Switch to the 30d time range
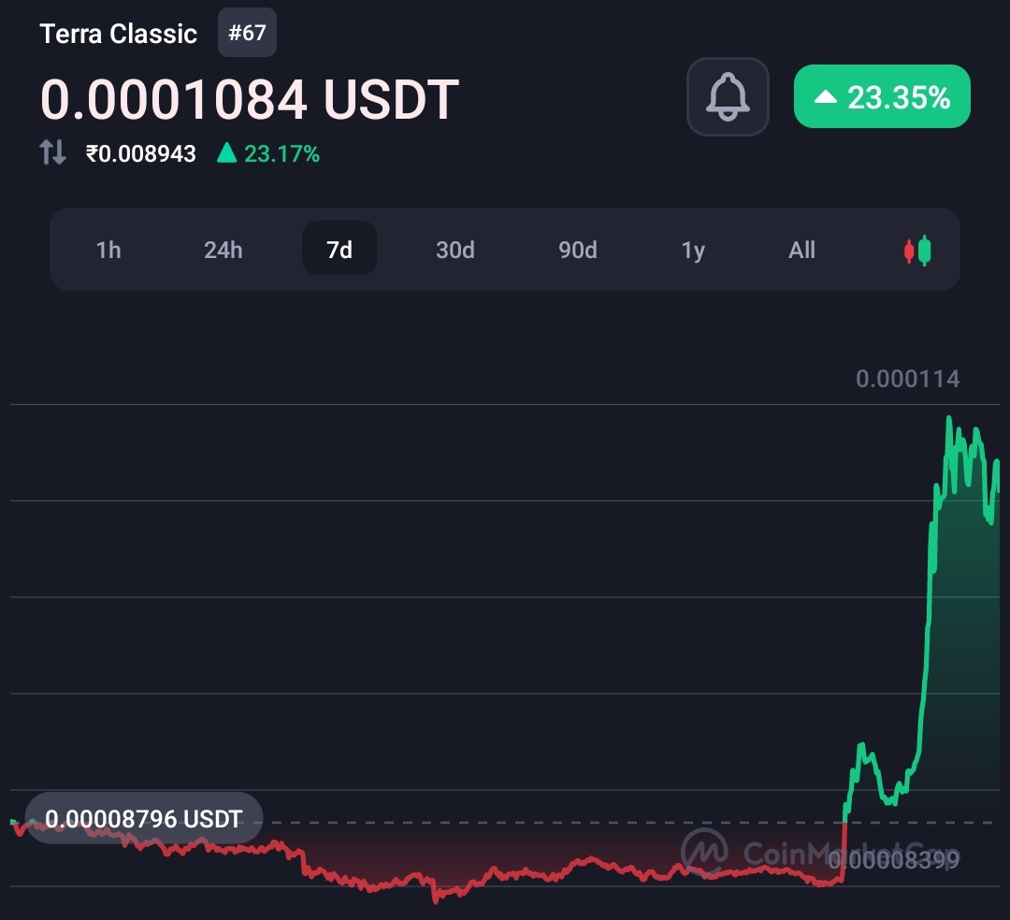The height and width of the screenshot is (920, 1010). click(x=455, y=250)
